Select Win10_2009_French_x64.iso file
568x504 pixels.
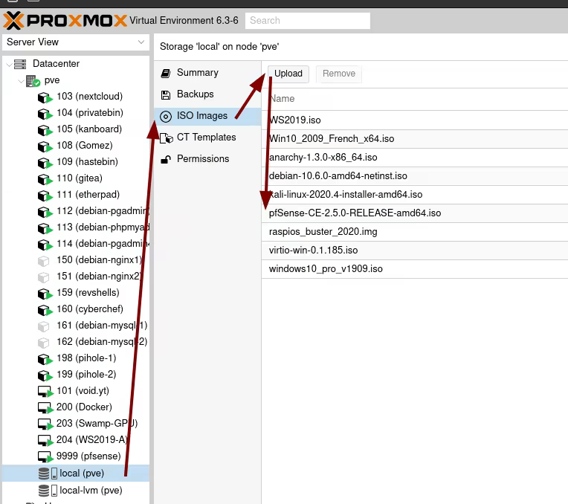pos(415,139)
